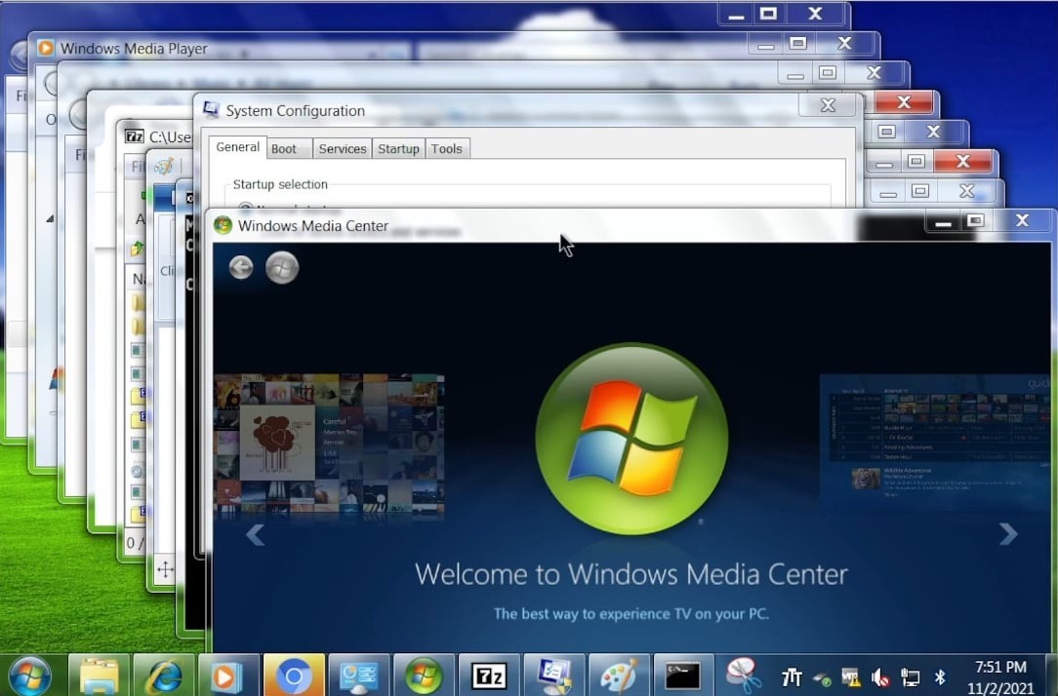Click the Safely Remove Hardware tray icon
1058x696 pixels.
point(821,678)
